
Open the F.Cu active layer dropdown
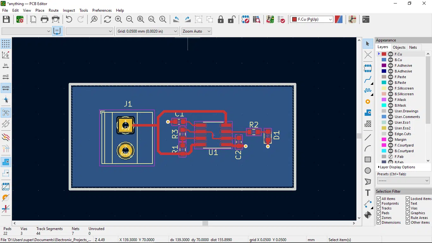point(312,19)
